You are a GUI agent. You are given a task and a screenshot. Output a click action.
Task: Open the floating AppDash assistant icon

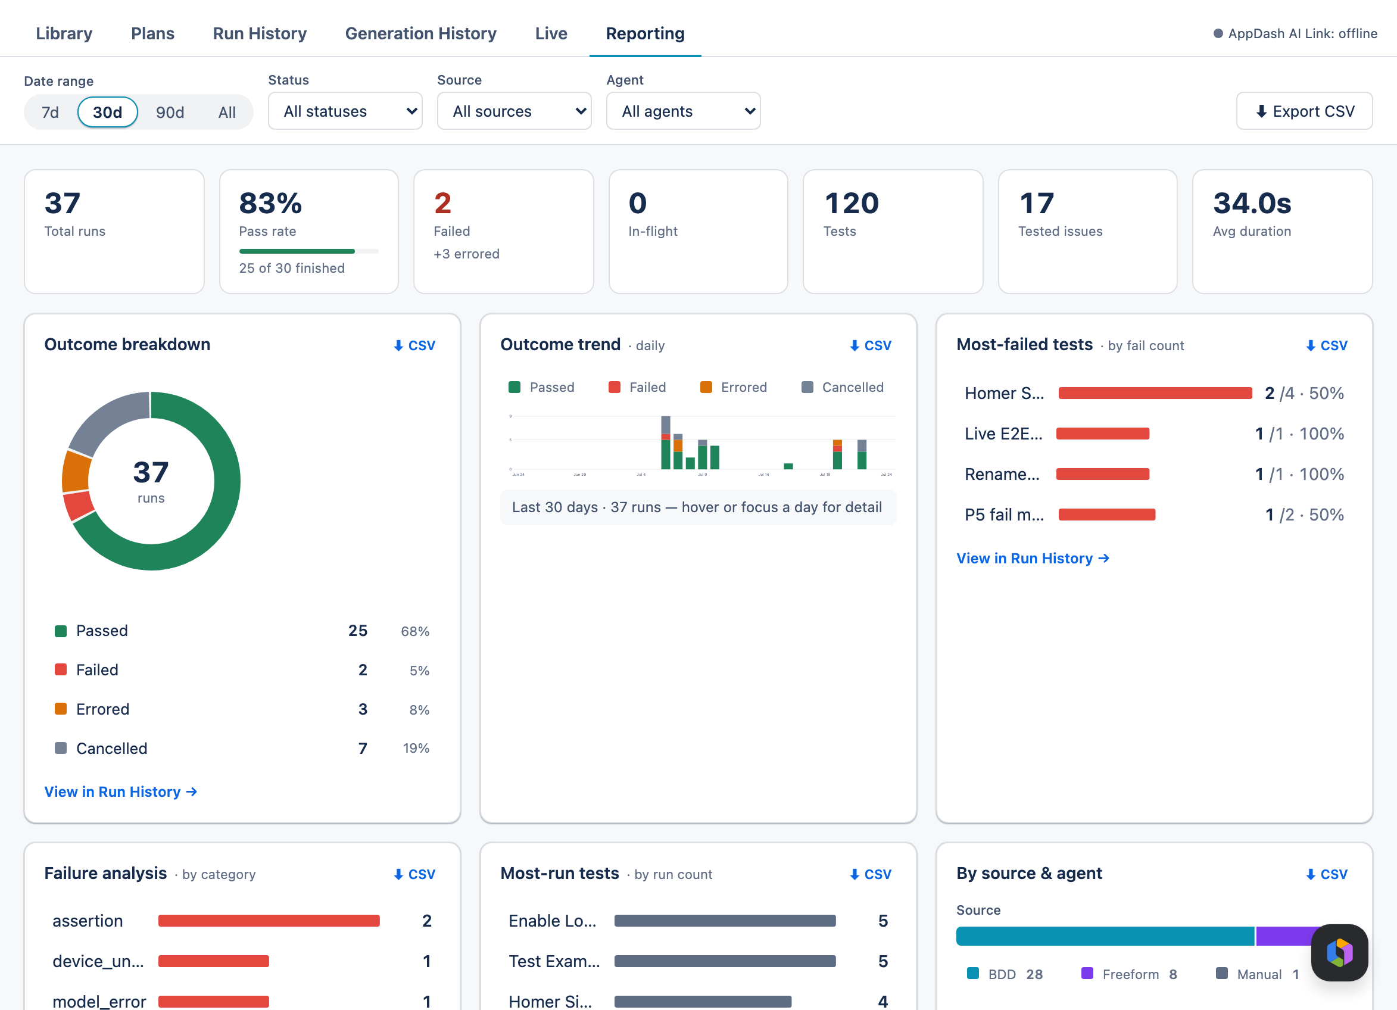click(1339, 952)
